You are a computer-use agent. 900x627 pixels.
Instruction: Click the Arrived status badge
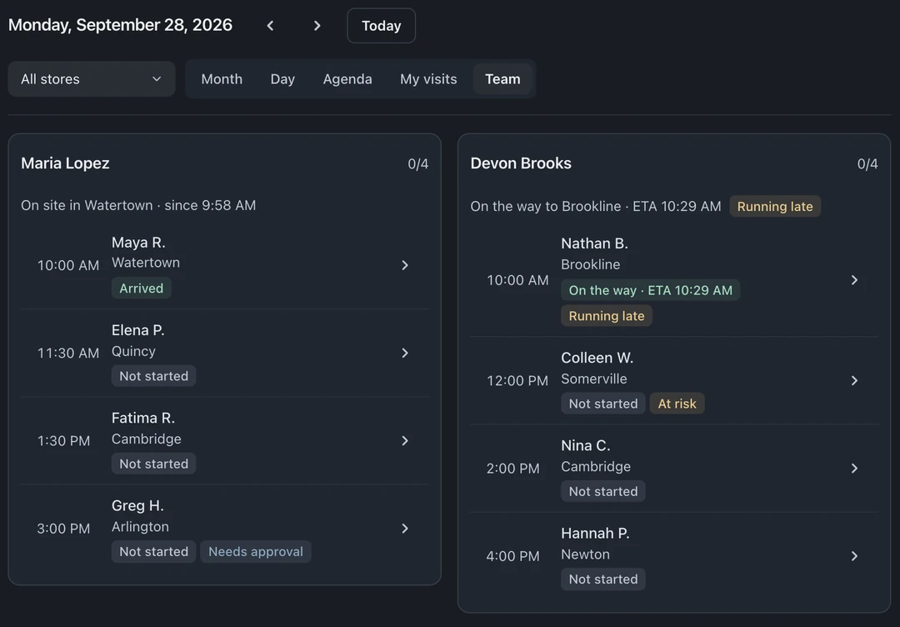(141, 288)
